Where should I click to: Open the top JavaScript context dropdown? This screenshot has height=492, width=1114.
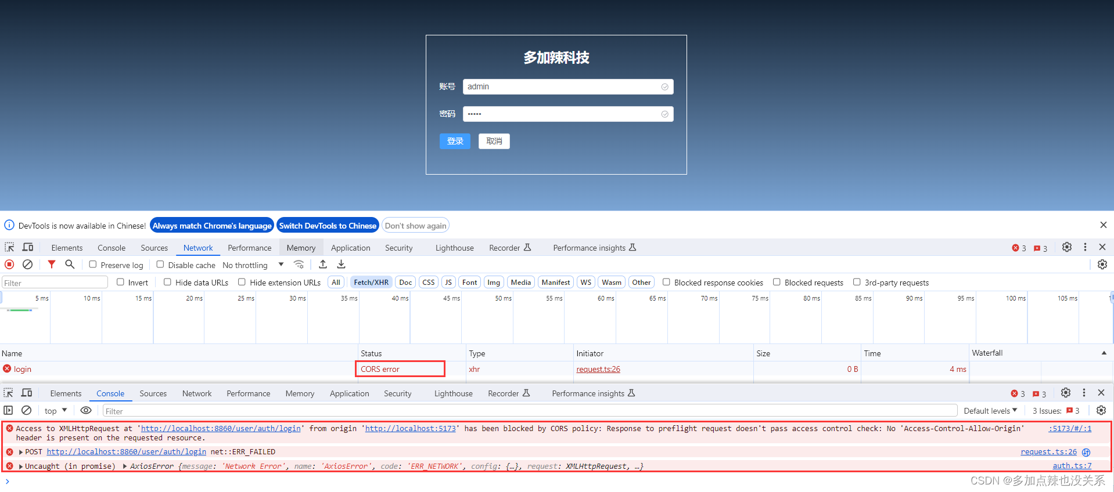coord(56,411)
